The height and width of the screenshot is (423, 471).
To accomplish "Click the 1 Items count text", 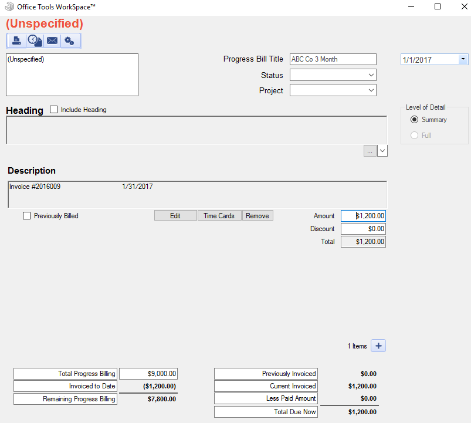I will [x=357, y=346].
